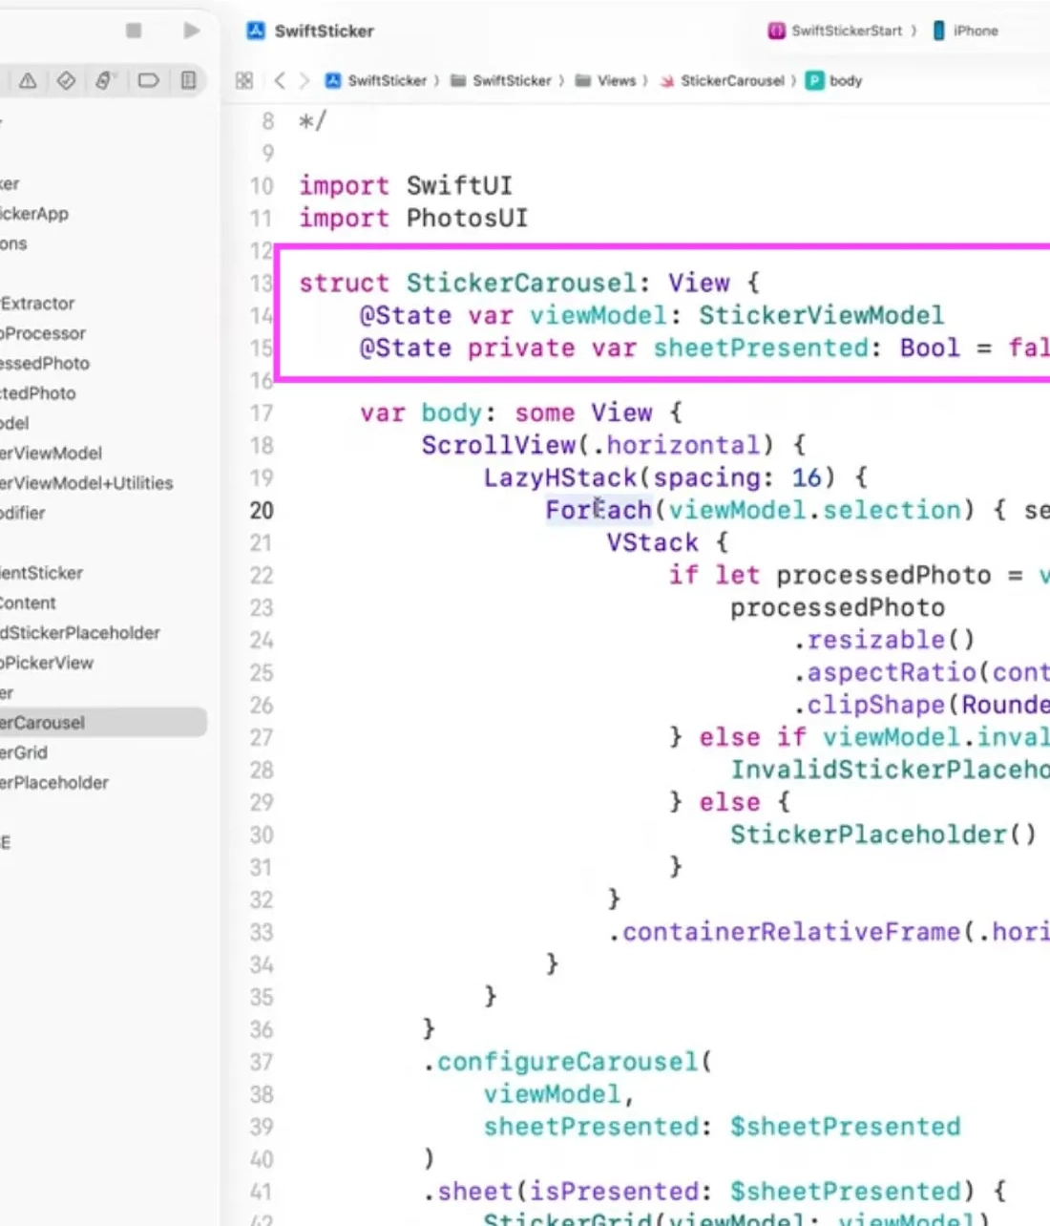Open the Breakpoint navigator tab
Screen dimensions: 1050x1226
click(x=148, y=80)
